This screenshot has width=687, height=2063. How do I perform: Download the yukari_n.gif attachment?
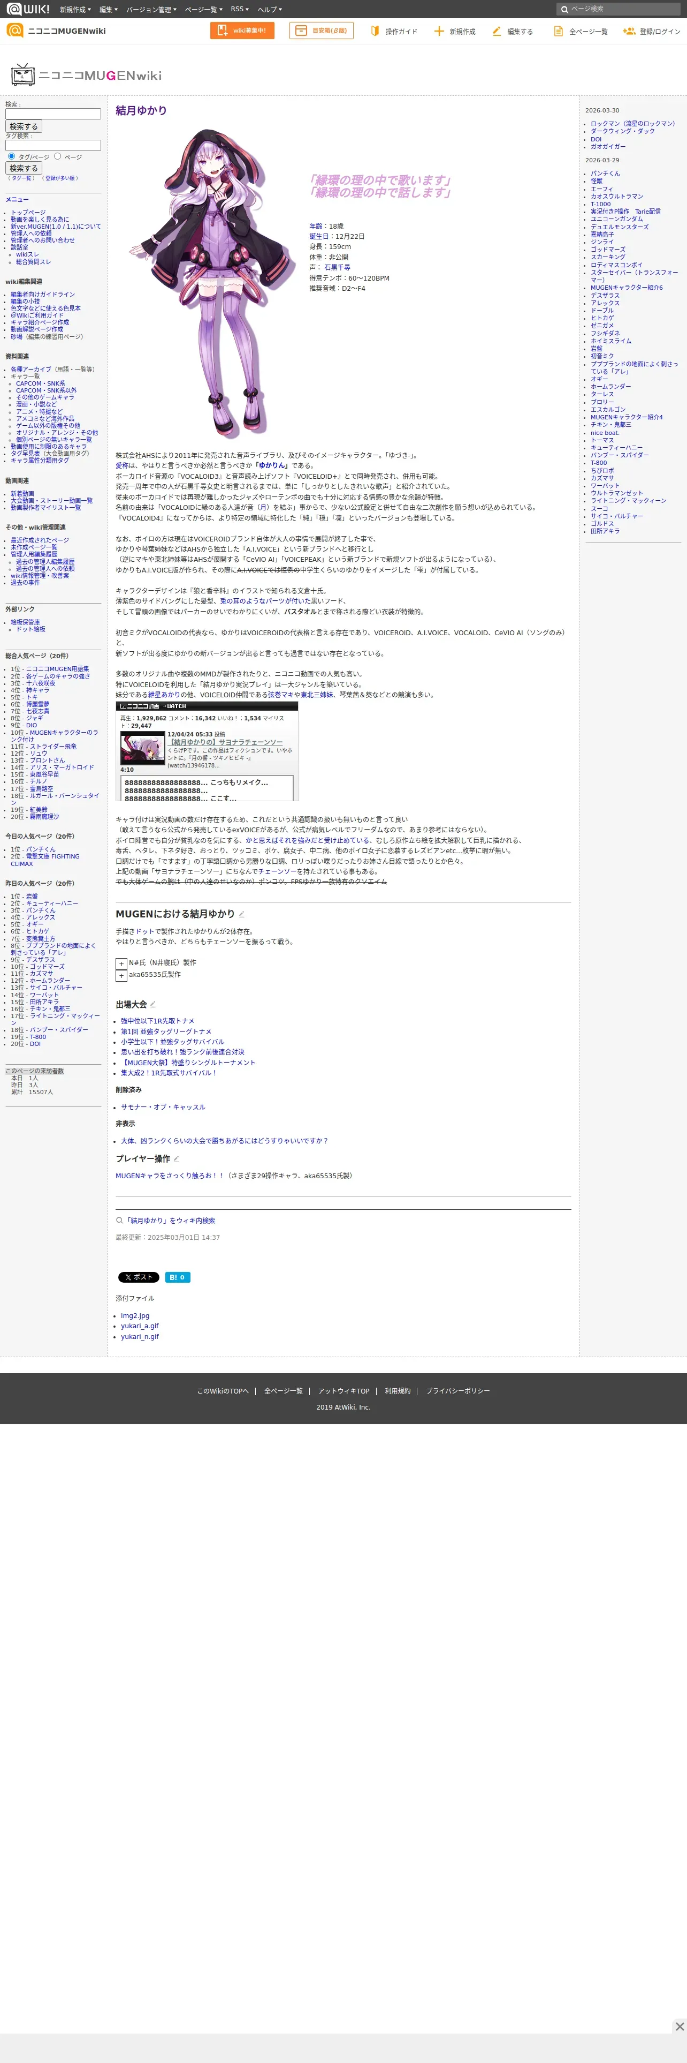(x=140, y=1337)
